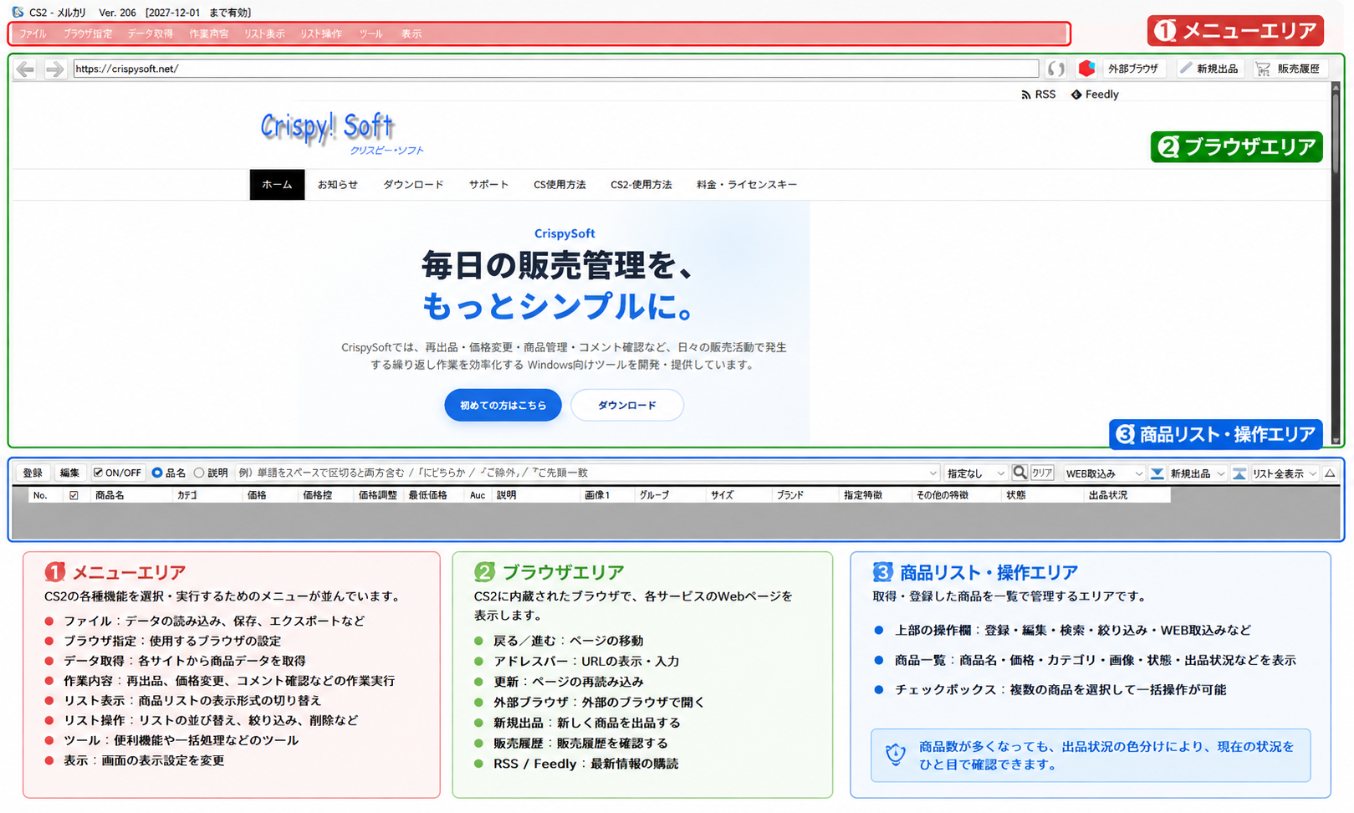Open the CS2-使用方法 nav item
The image size is (1354, 813).
(641, 185)
